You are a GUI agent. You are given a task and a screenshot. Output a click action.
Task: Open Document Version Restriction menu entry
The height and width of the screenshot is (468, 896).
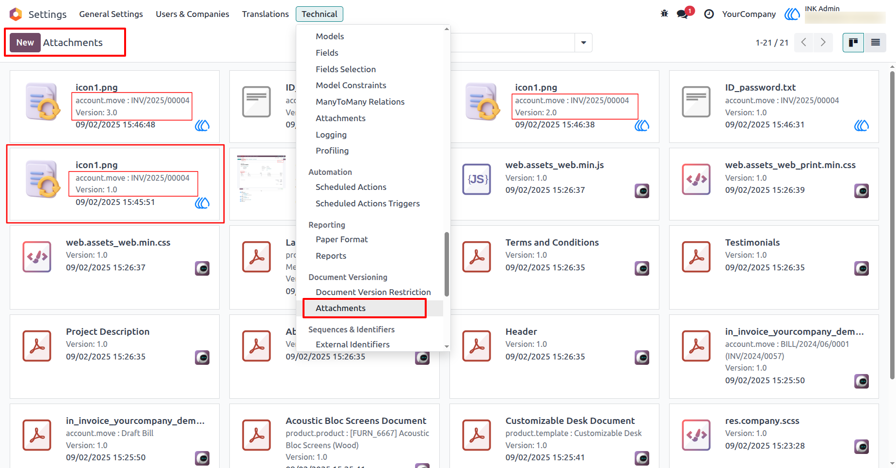point(373,292)
